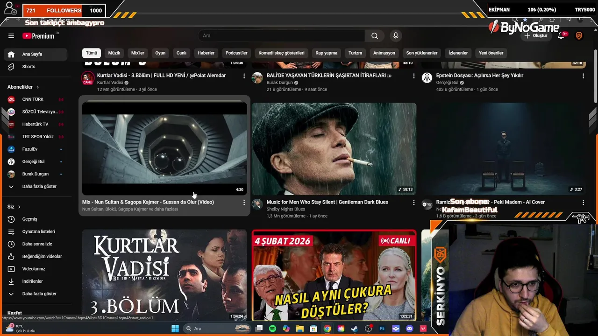Viewport: 598px width, 336px height.
Task: Play the Sussan da Olur mix thumbnail
Action: coord(164,149)
